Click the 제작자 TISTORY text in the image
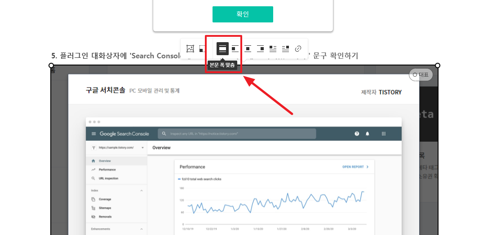 pyautogui.click(x=381, y=92)
